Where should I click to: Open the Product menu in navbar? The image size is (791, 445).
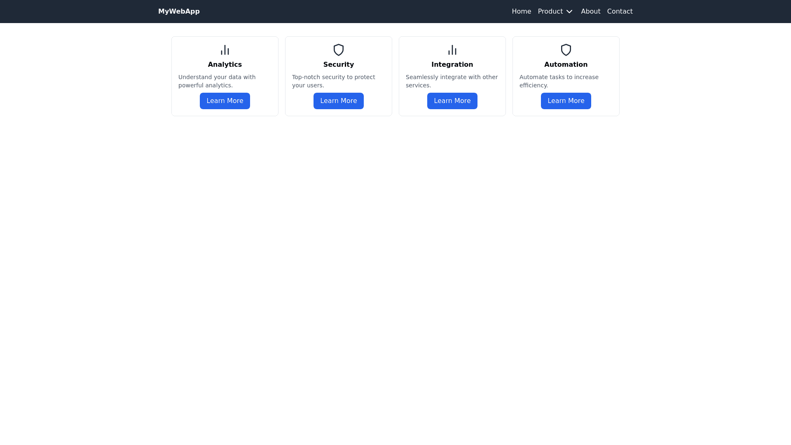click(x=550, y=12)
